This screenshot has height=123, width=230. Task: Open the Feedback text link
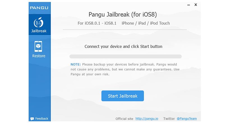pyautogui.click(x=42, y=119)
